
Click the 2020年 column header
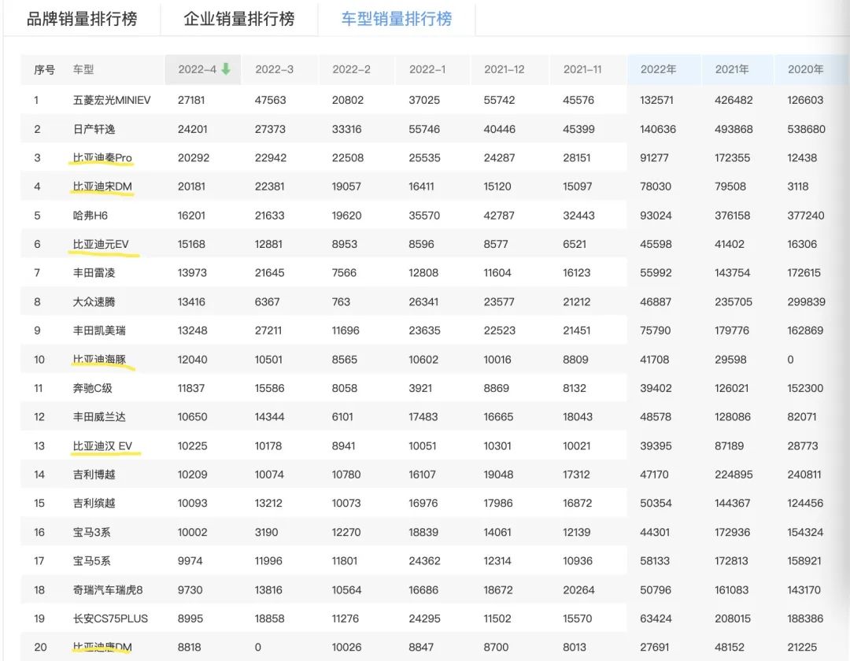(x=806, y=69)
